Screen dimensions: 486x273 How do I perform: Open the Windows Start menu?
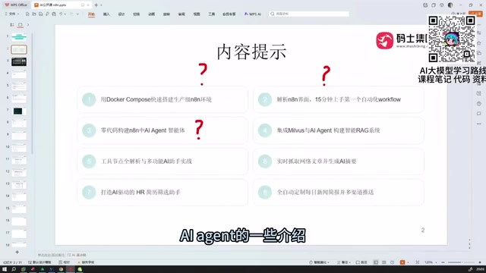click(x=5, y=269)
